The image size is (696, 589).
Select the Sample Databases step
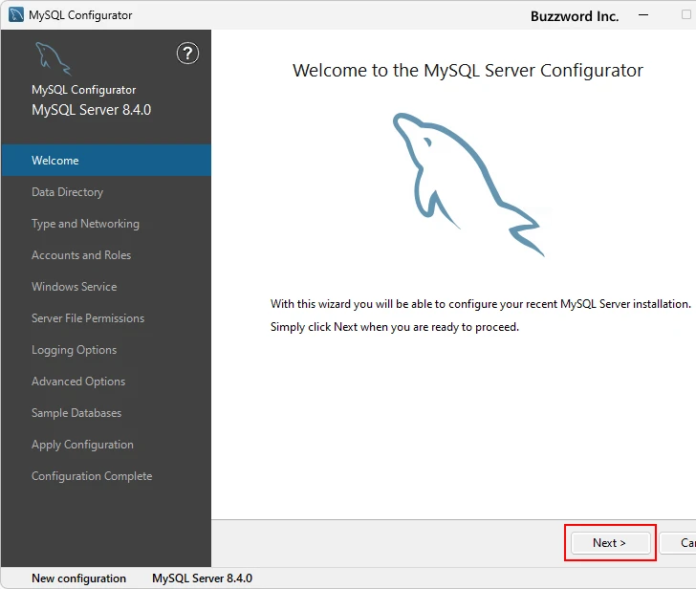pos(106,413)
